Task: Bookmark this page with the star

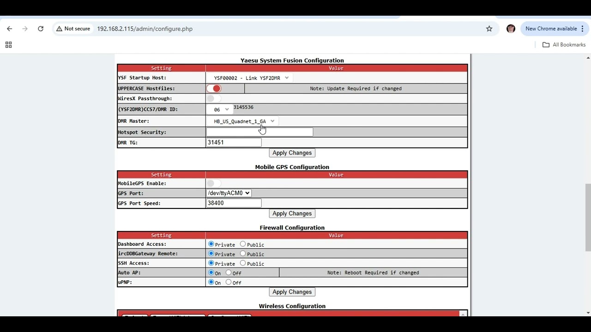Action: click(x=489, y=29)
